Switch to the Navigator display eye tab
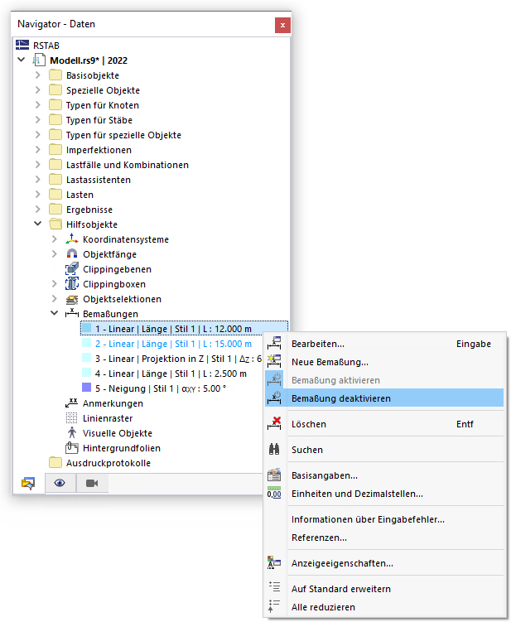This screenshot has height=622, width=511. point(60,483)
